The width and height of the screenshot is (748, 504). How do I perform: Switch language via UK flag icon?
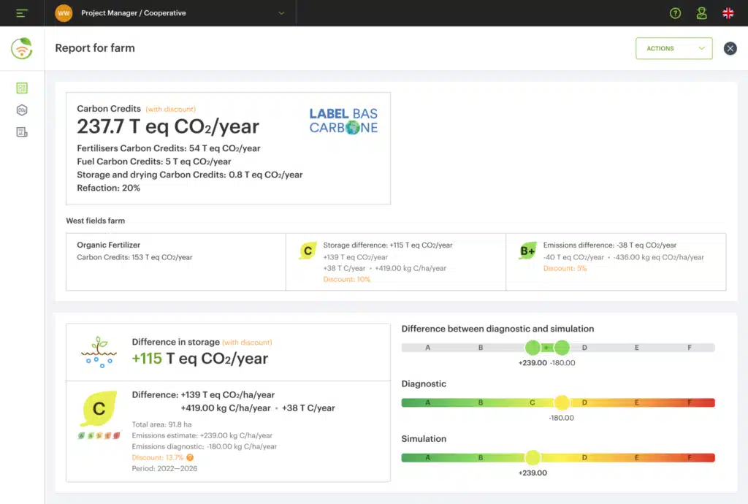728,13
